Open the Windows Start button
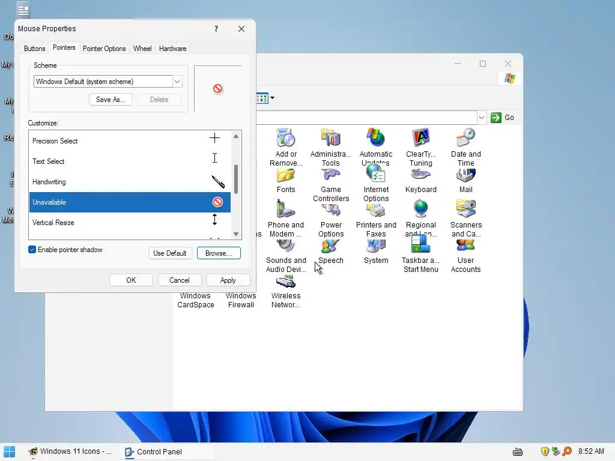 click(x=10, y=451)
